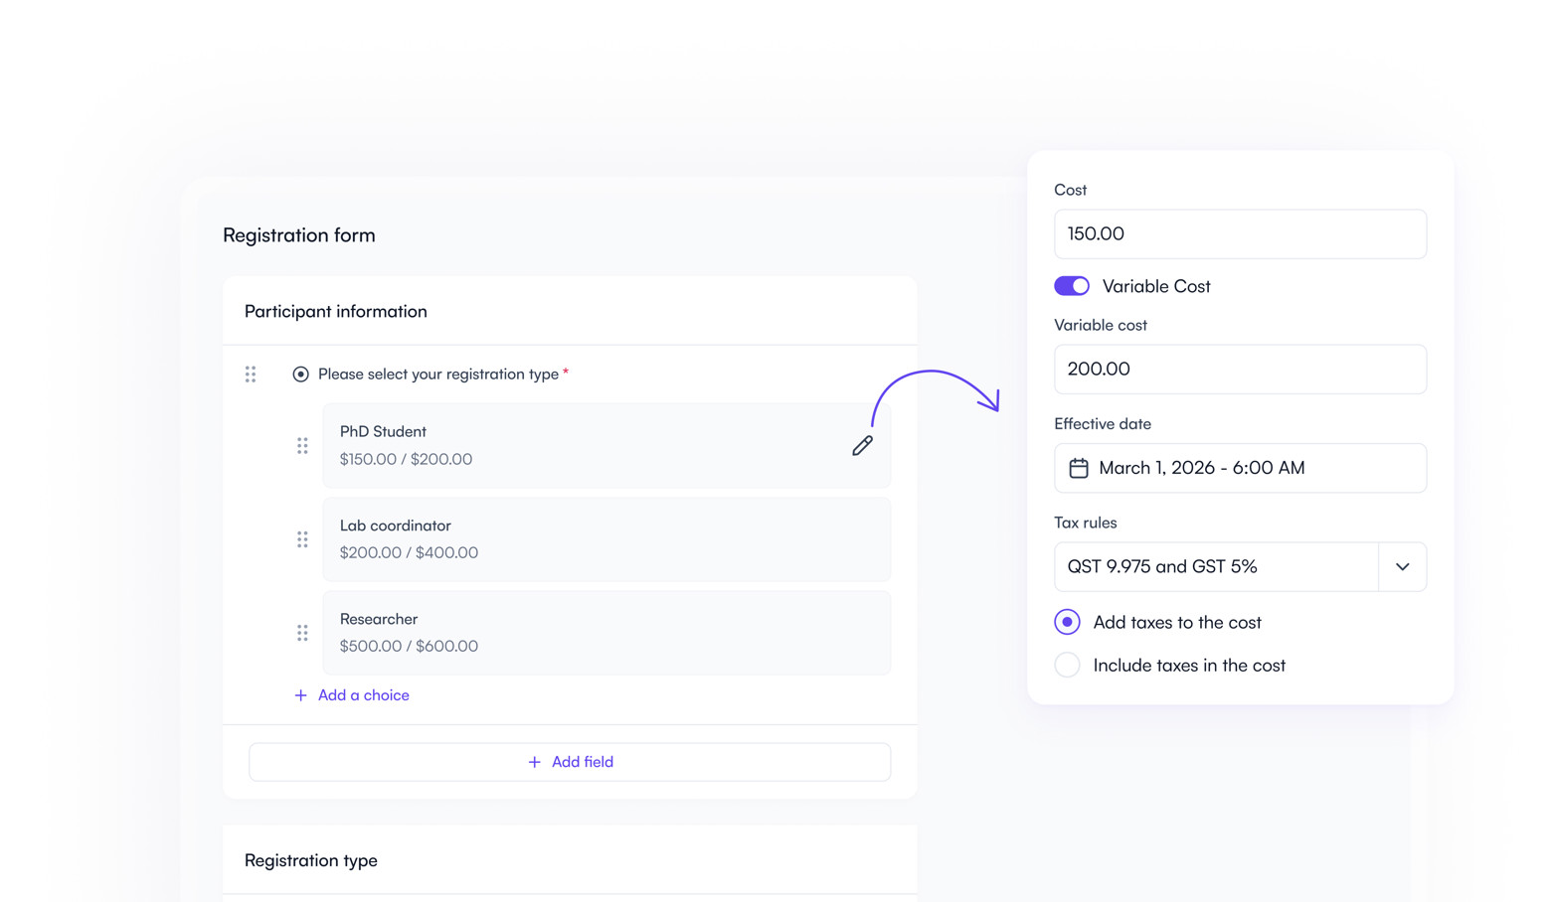Click the calendar icon in Effective date
This screenshot has height=902, width=1552.
pyautogui.click(x=1078, y=468)
